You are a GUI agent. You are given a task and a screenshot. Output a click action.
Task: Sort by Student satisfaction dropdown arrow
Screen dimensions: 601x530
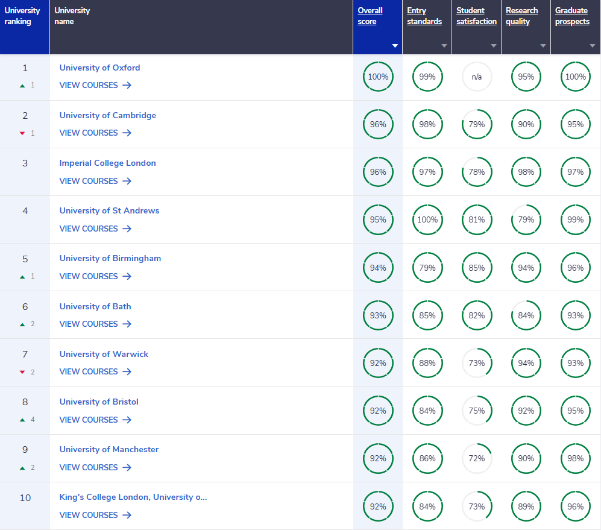pos(494,46)
